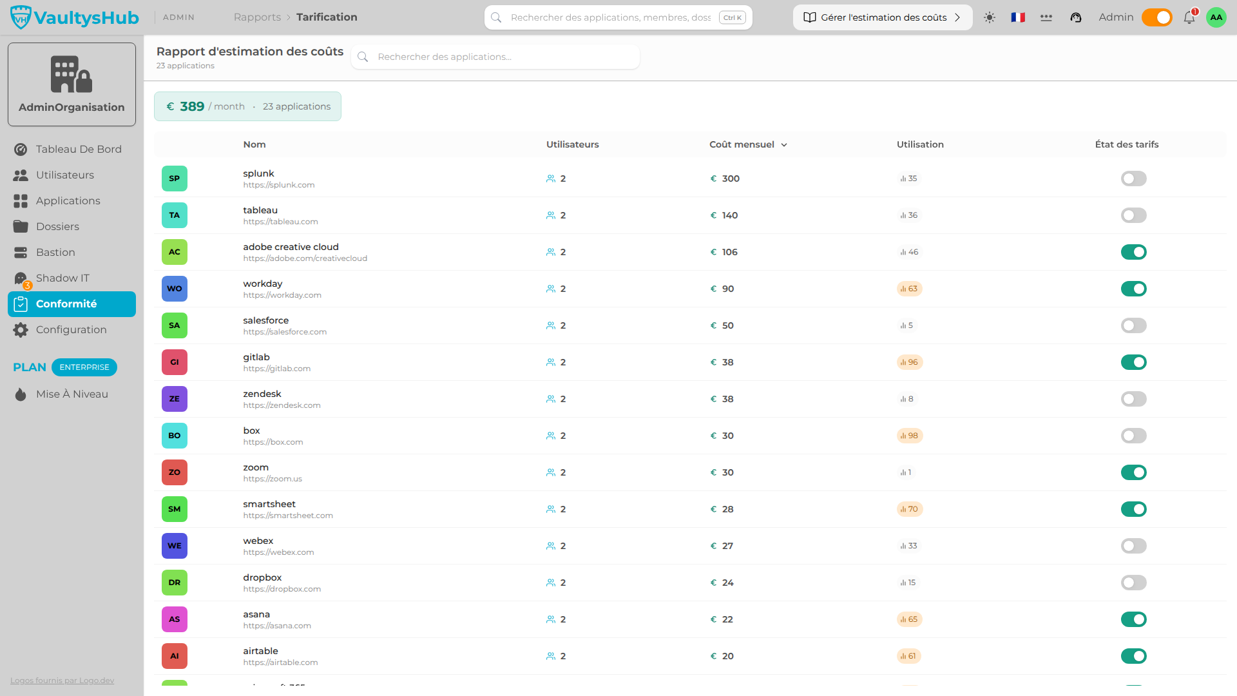The width and height of the screenshot is (1237, 696).
Task: Click the salesforce SA app badge
Action: pyautogui.click(x=175, y=325)
